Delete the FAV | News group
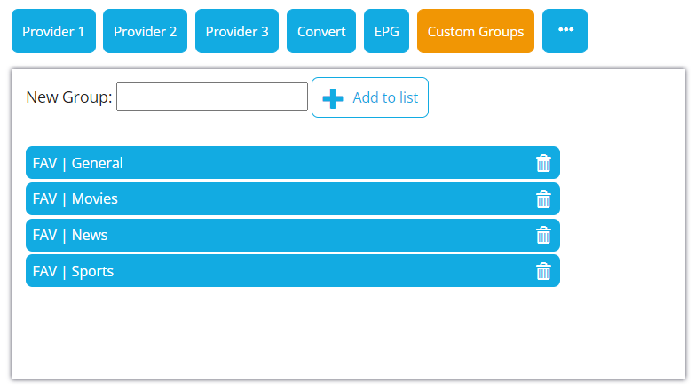This screenshot has width=695, height=388. point(543,236)
